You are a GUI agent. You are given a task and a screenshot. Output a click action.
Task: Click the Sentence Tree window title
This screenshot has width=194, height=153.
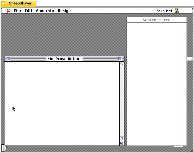(x=157, y=20)
